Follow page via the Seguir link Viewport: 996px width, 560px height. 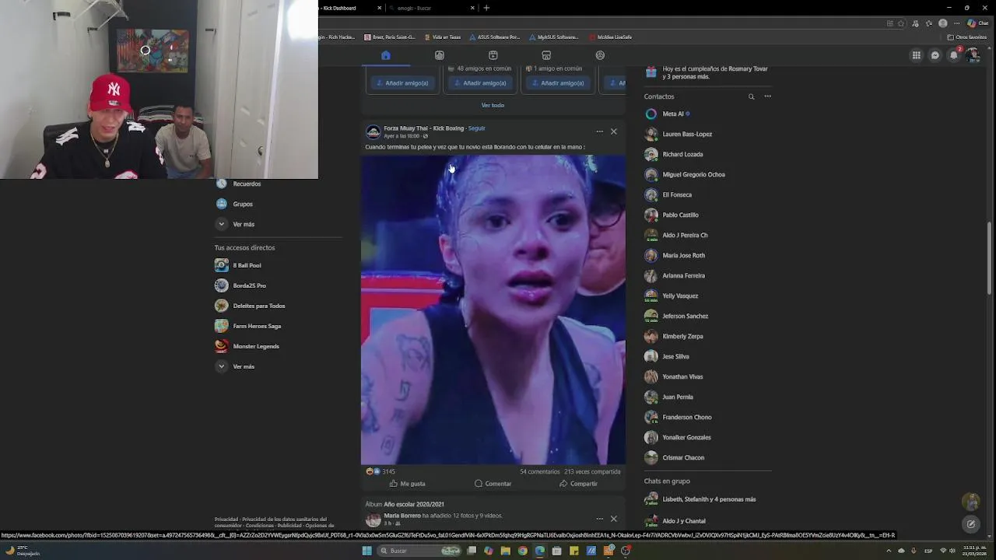[476, 128]
